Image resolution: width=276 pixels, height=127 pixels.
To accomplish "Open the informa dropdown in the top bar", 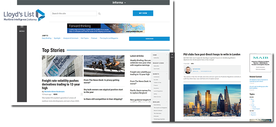I will tap(119, 3).
